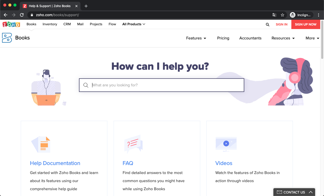Screen dimensions: 324x196
Task: Go to the Pricing page
Action: (x=223, y=38)
